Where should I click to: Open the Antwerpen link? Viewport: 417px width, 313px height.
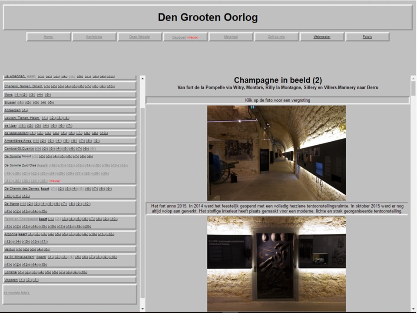[x=12, y=110]
